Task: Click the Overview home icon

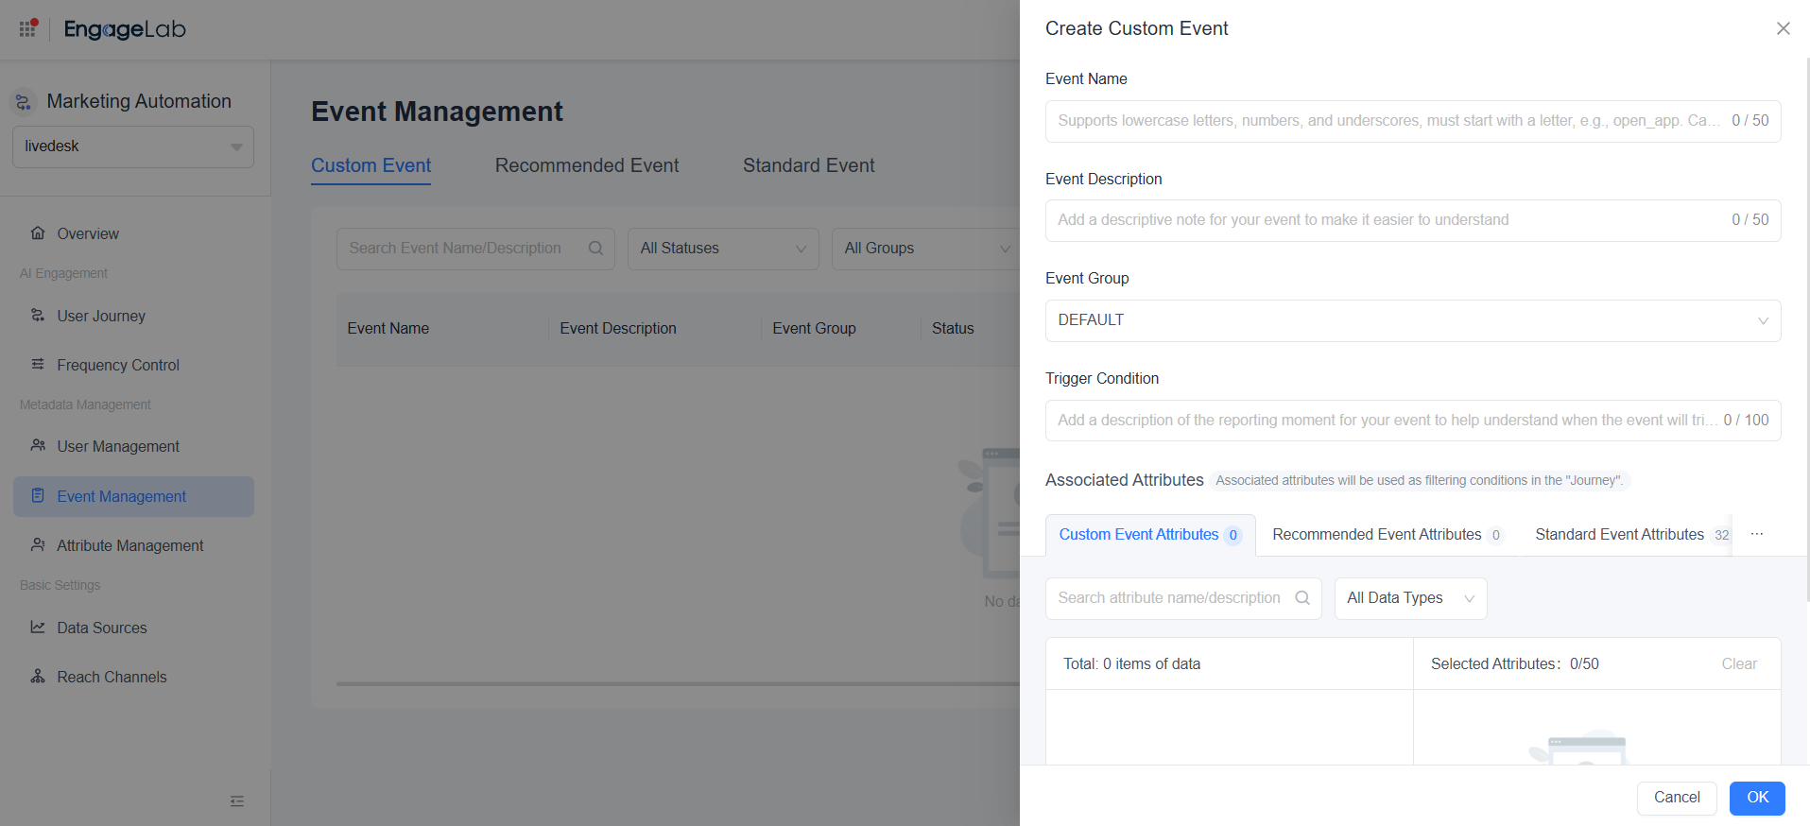Action: point(38,233)
